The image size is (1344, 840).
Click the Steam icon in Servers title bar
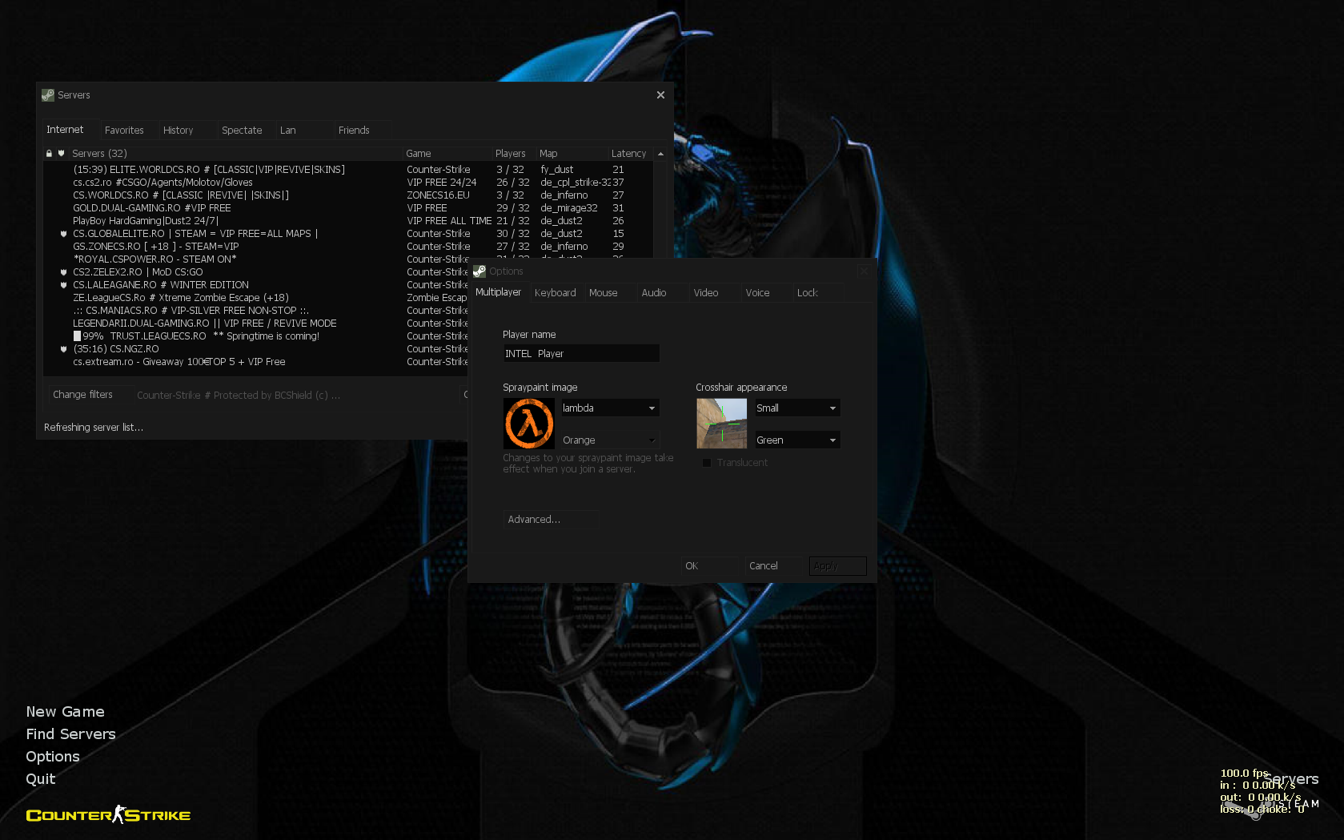pyautogui.click(x=48, y=95)
